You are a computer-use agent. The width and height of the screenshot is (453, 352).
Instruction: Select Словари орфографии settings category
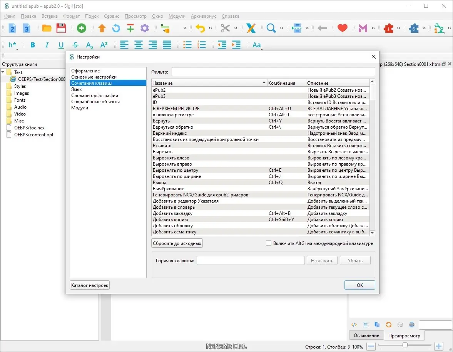(x=95, y=96)
